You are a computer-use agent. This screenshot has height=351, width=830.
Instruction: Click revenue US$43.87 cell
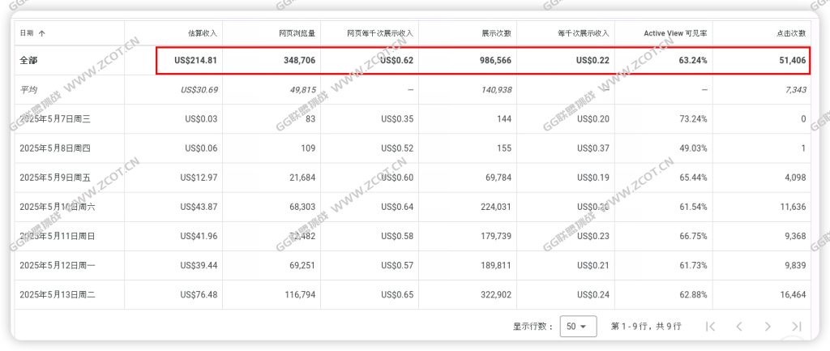[x=199, y=207]
